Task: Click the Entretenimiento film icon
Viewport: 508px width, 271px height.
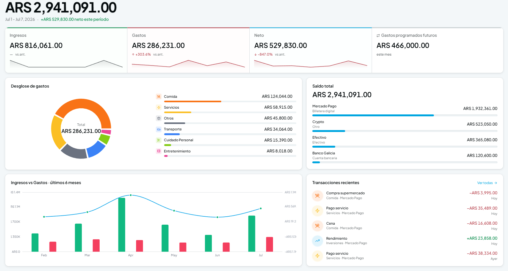Action: tap(159, 151)
